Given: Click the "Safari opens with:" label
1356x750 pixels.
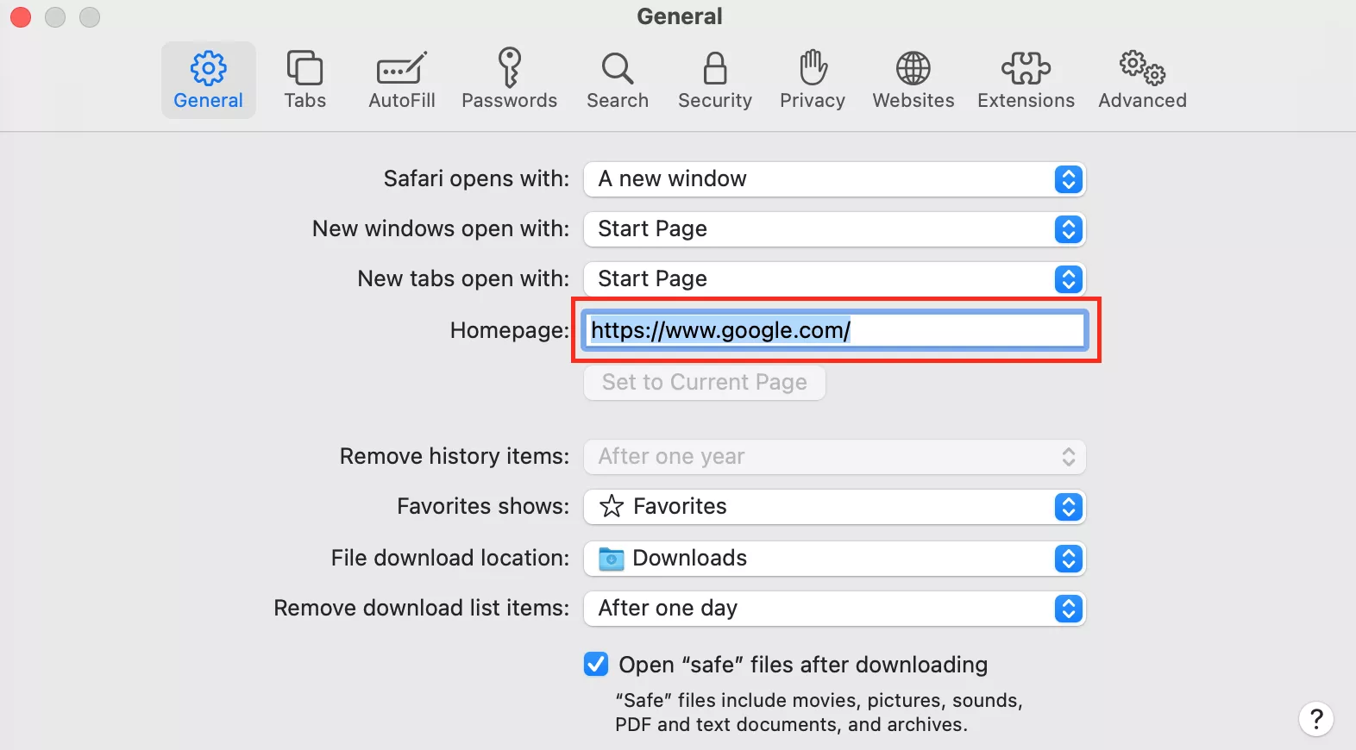Looking at the screenshot, I should pyautogui.click(x=476, y=178).
